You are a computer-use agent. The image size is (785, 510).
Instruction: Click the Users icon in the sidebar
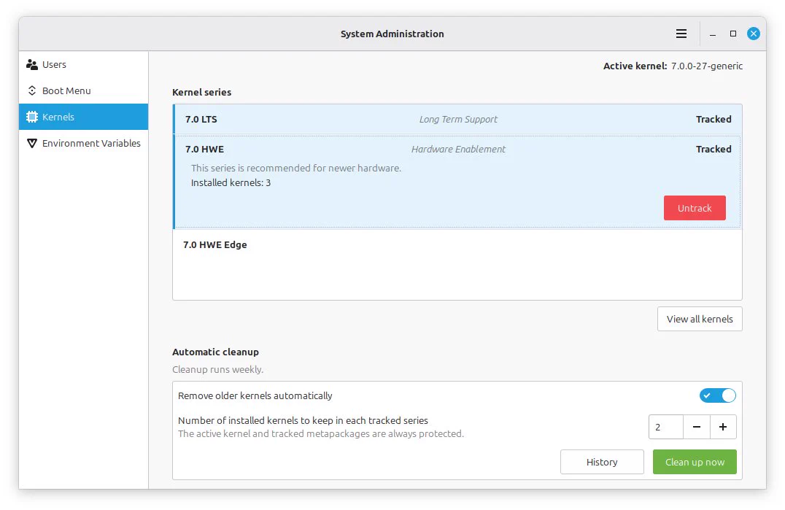point(32,64)
